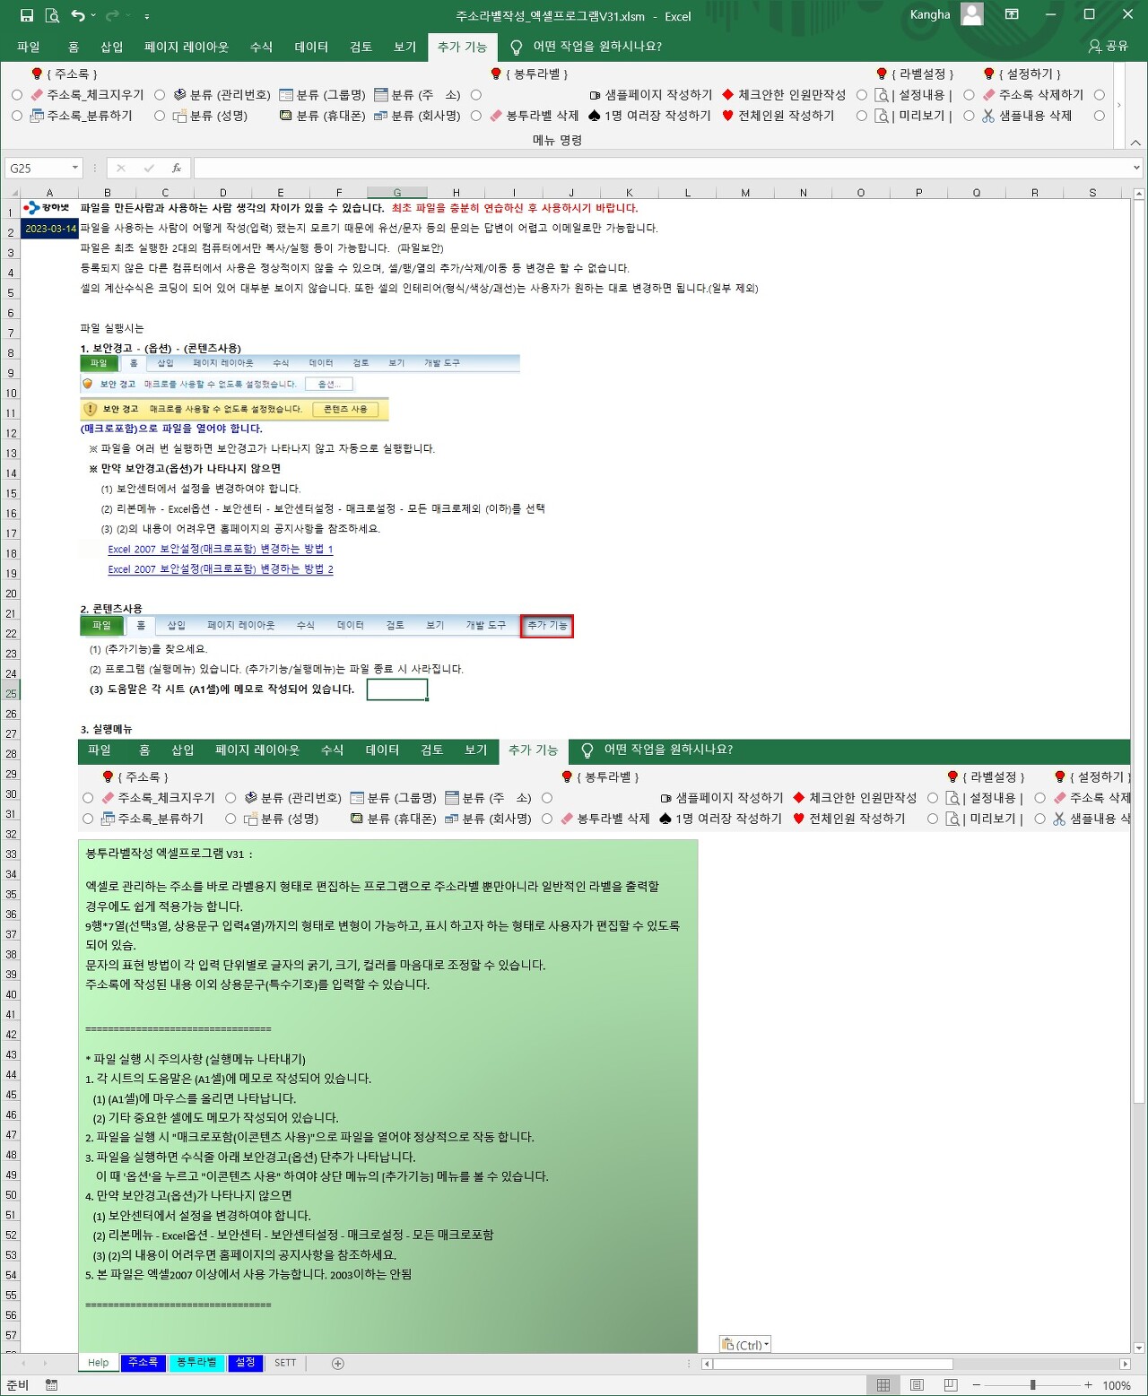Switch to Page Break Preview icon
1148x1396 pixels.
click(951, 1385)
